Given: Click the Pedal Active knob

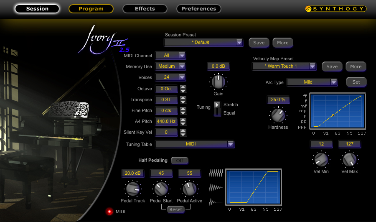Looking at the screenshot, I should [x=189, y=189].
